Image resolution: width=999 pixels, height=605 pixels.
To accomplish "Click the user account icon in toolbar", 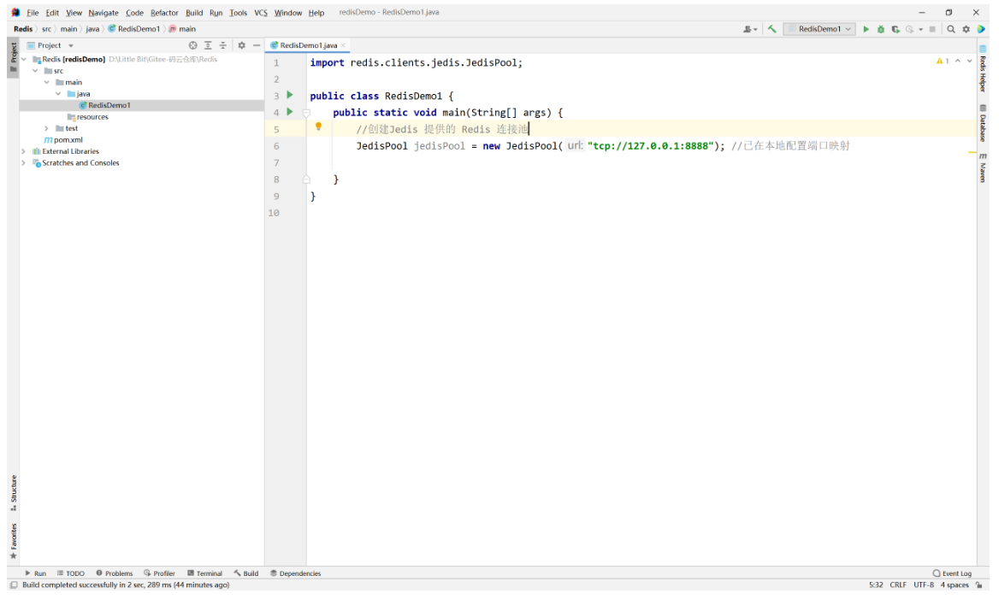I will (x=750, y=29).
